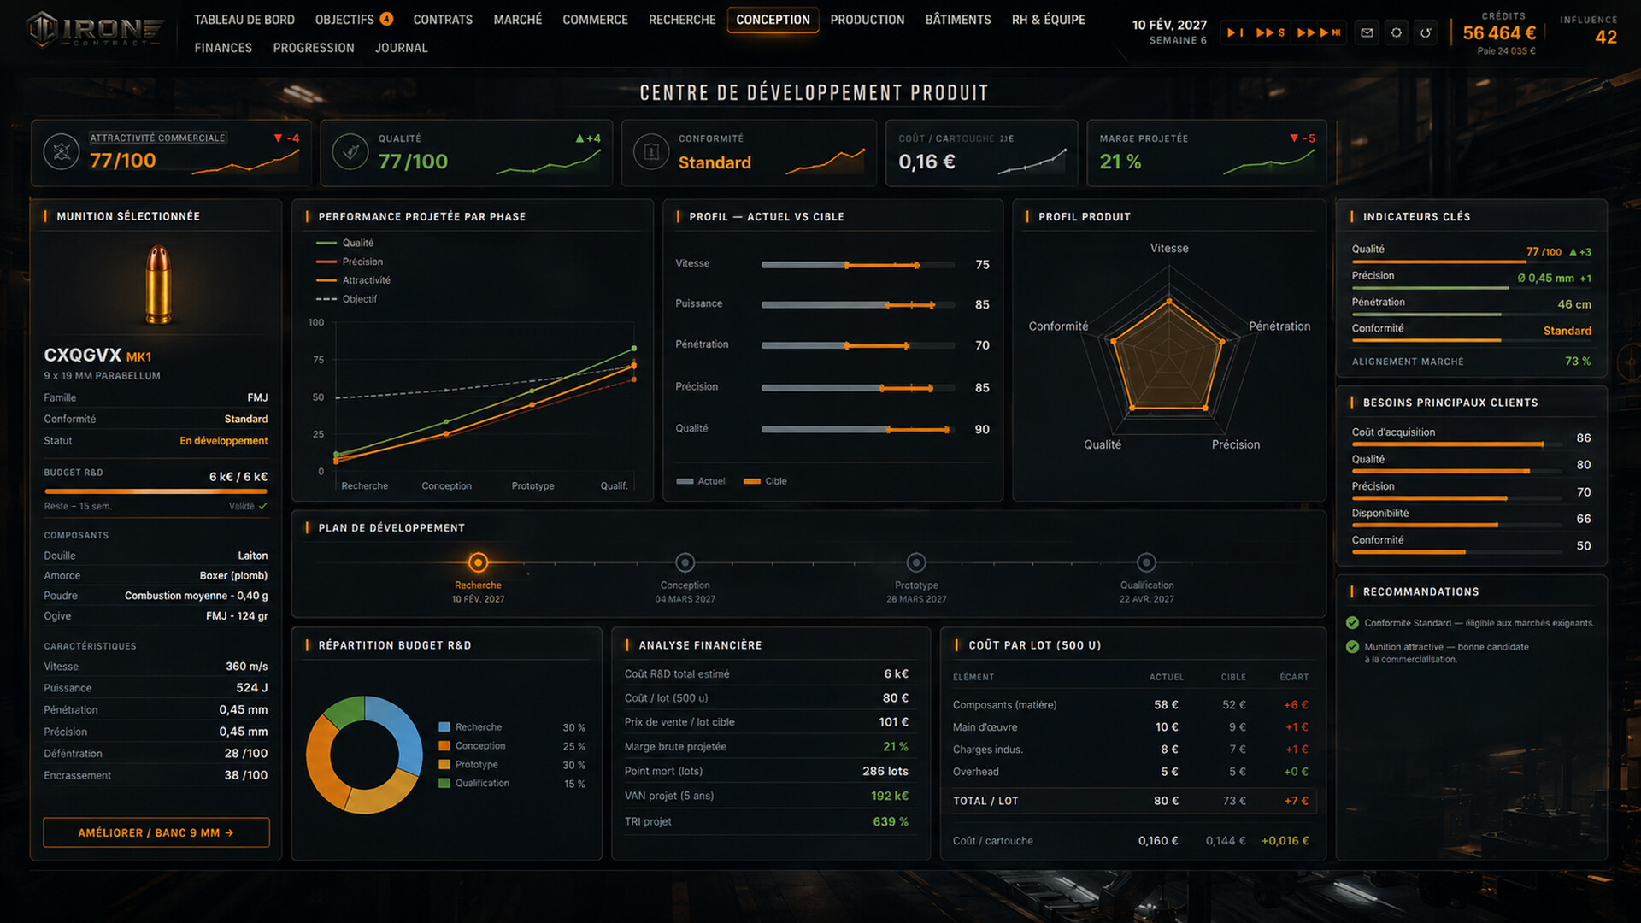The image size is (1641, 923).
Task: Open the Journal tab
Action: (x=401, y=48)
